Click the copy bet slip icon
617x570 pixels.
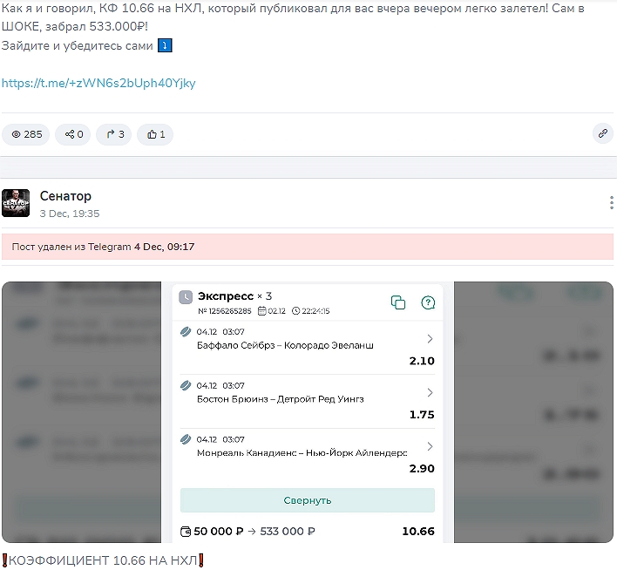tap(398, 302)
